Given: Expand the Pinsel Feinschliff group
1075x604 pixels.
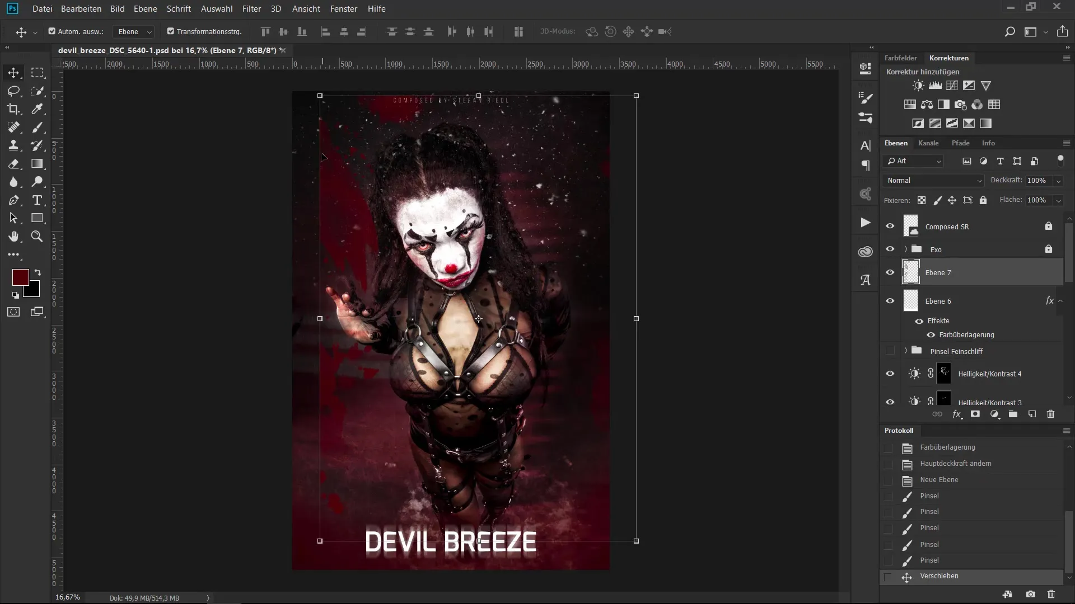Looking at the screenshot, I should pos(906,351).
